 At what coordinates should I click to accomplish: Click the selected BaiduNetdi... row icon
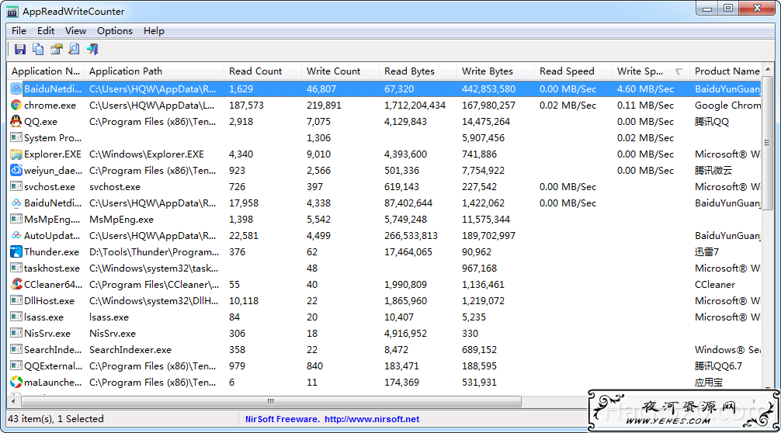coord(16,89)
